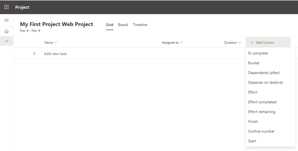Go to Home via house icon
Viewport: 298px width, 151px height.
coord(6,31)
